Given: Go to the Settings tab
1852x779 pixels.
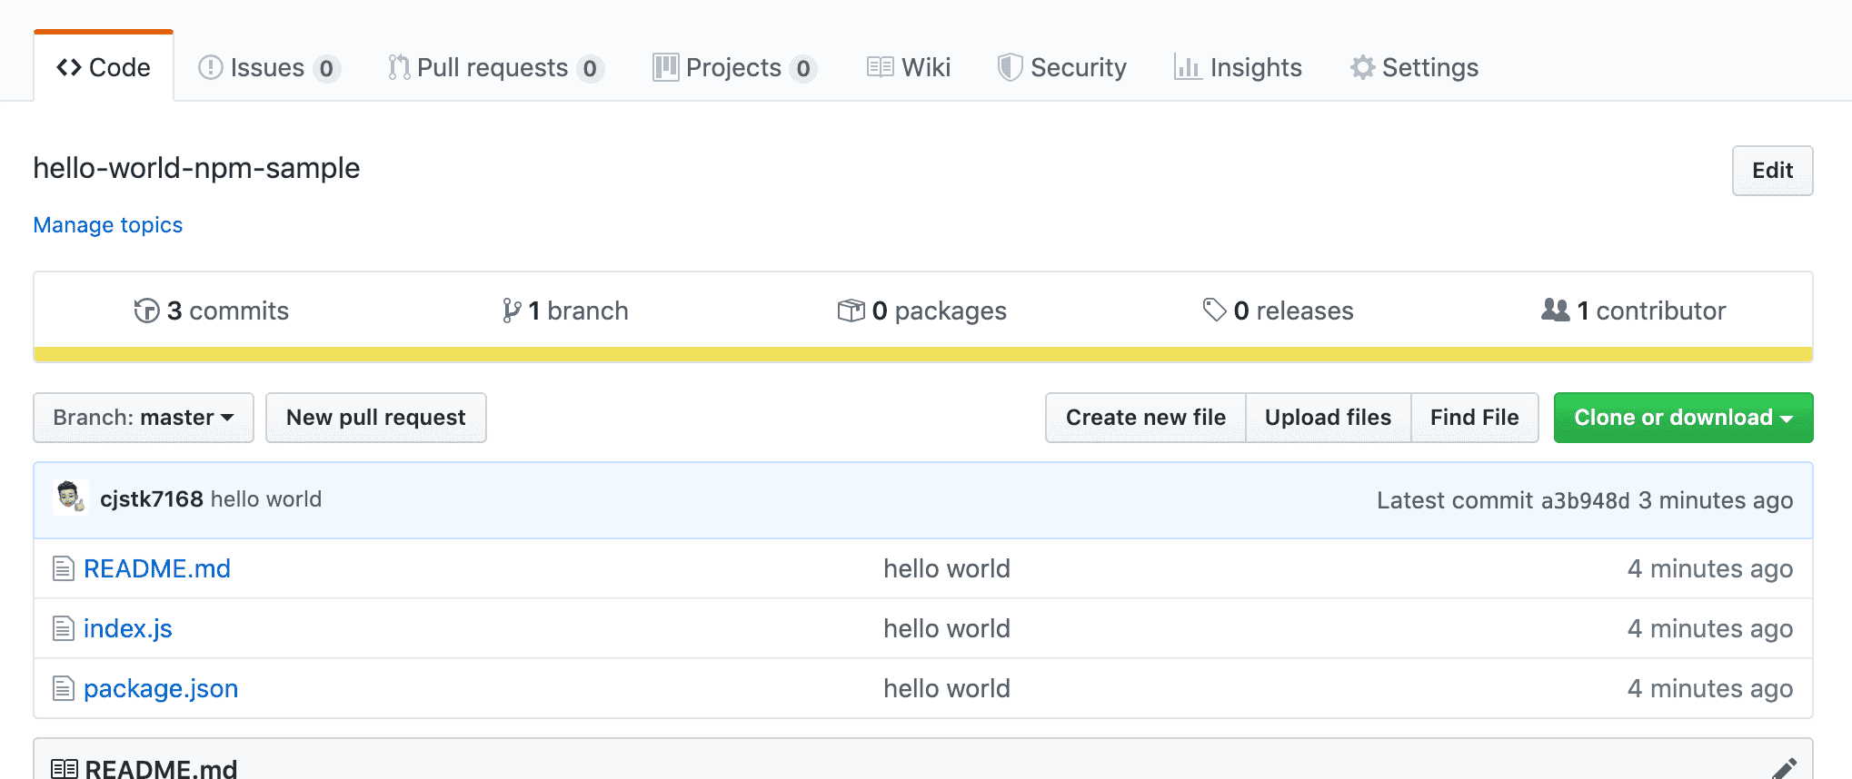Looking at the screenshot, I should (1414, 68).
